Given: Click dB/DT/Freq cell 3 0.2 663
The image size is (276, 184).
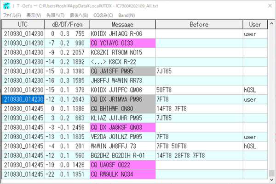Looking at the screenshot, I should [67, 118].
